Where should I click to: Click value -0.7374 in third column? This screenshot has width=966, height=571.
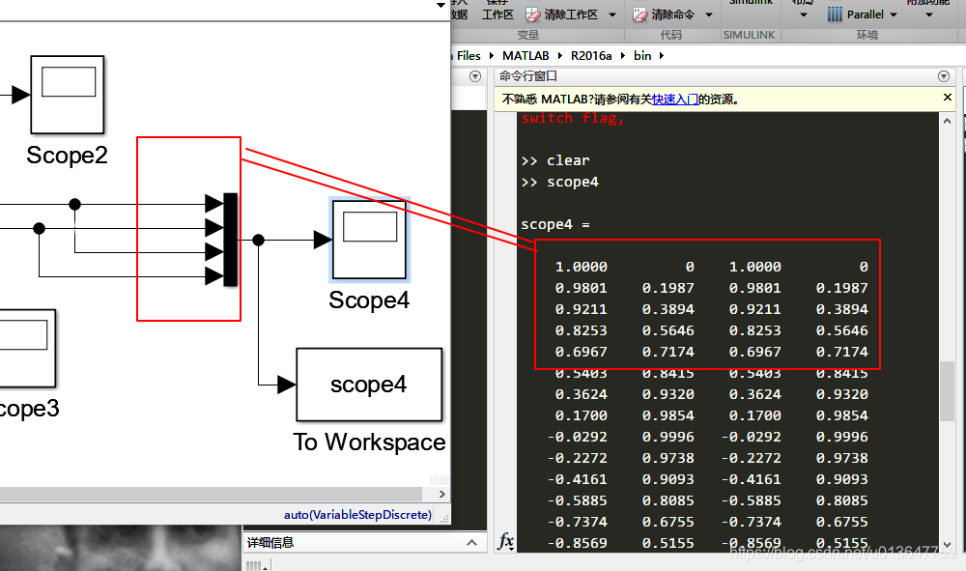click(752, 522)
